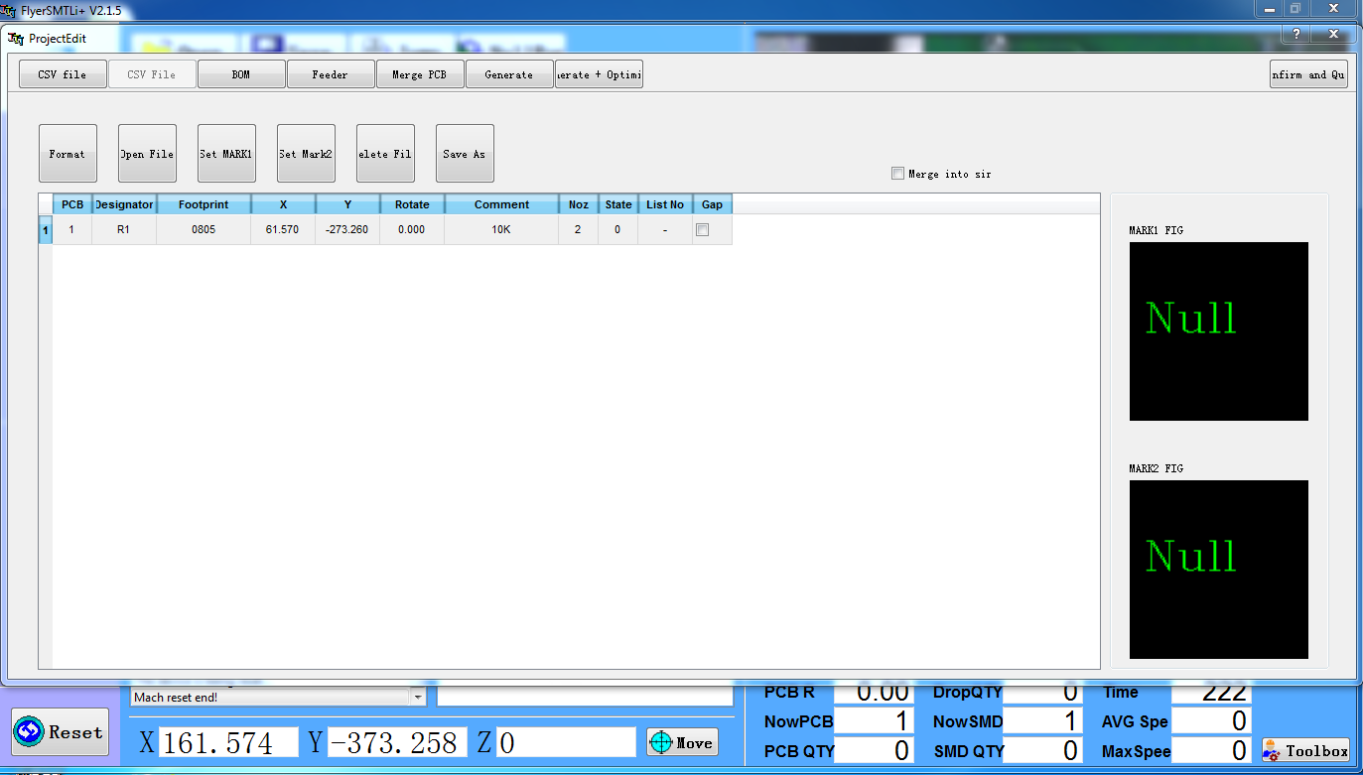Click the Move crosshair button
The width and height of the screenshot is (1363, 775).
coord(682,742)
